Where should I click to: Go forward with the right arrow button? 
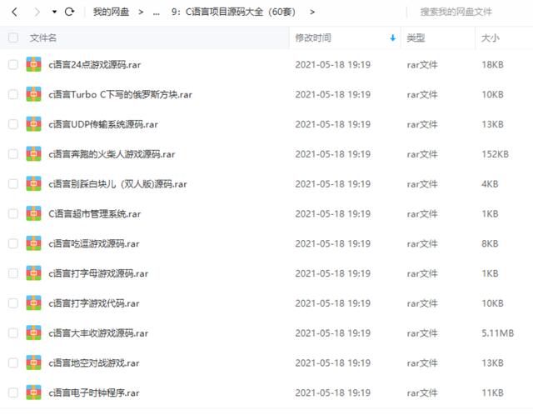click(37, 12)
